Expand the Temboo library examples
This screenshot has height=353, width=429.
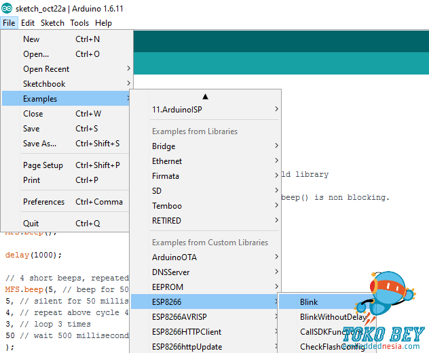tap(206, 205)
